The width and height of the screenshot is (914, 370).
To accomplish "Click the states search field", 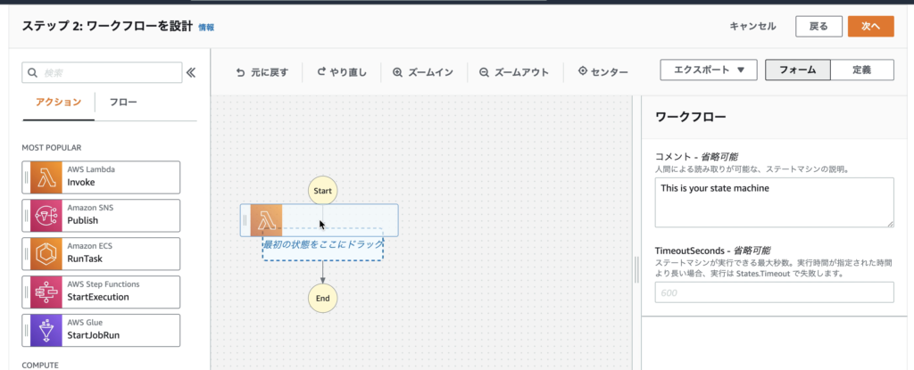I will point(102,73).
